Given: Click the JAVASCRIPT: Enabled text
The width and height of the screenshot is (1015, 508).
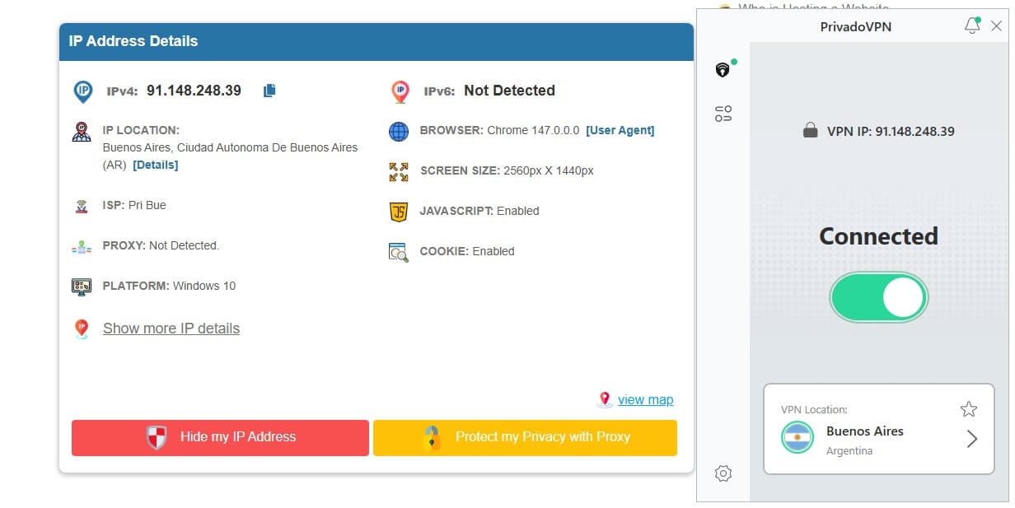Looking at the screenshot, I should point(479,211).
